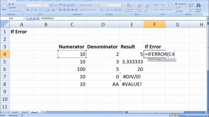Toggle Italic formatting
Screen dimensions: 209x117
click(x=32, y=10)
